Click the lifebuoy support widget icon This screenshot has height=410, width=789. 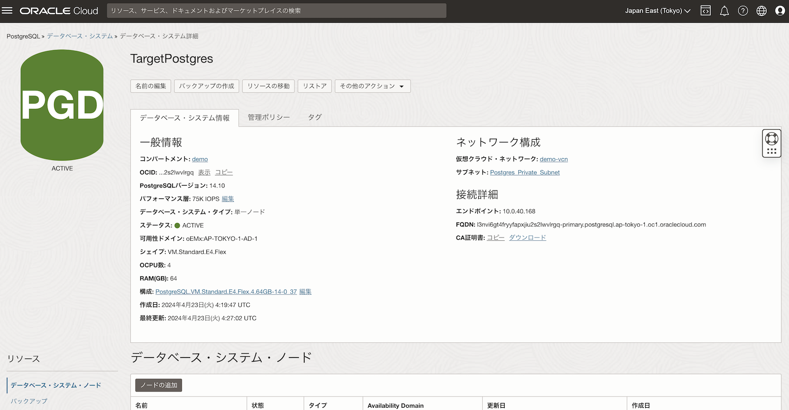(772, 139)
